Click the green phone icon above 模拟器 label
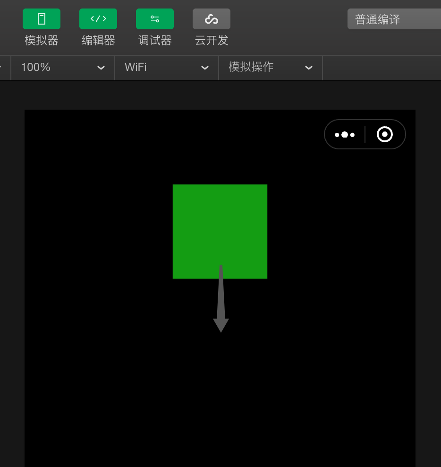 (42, 19)
